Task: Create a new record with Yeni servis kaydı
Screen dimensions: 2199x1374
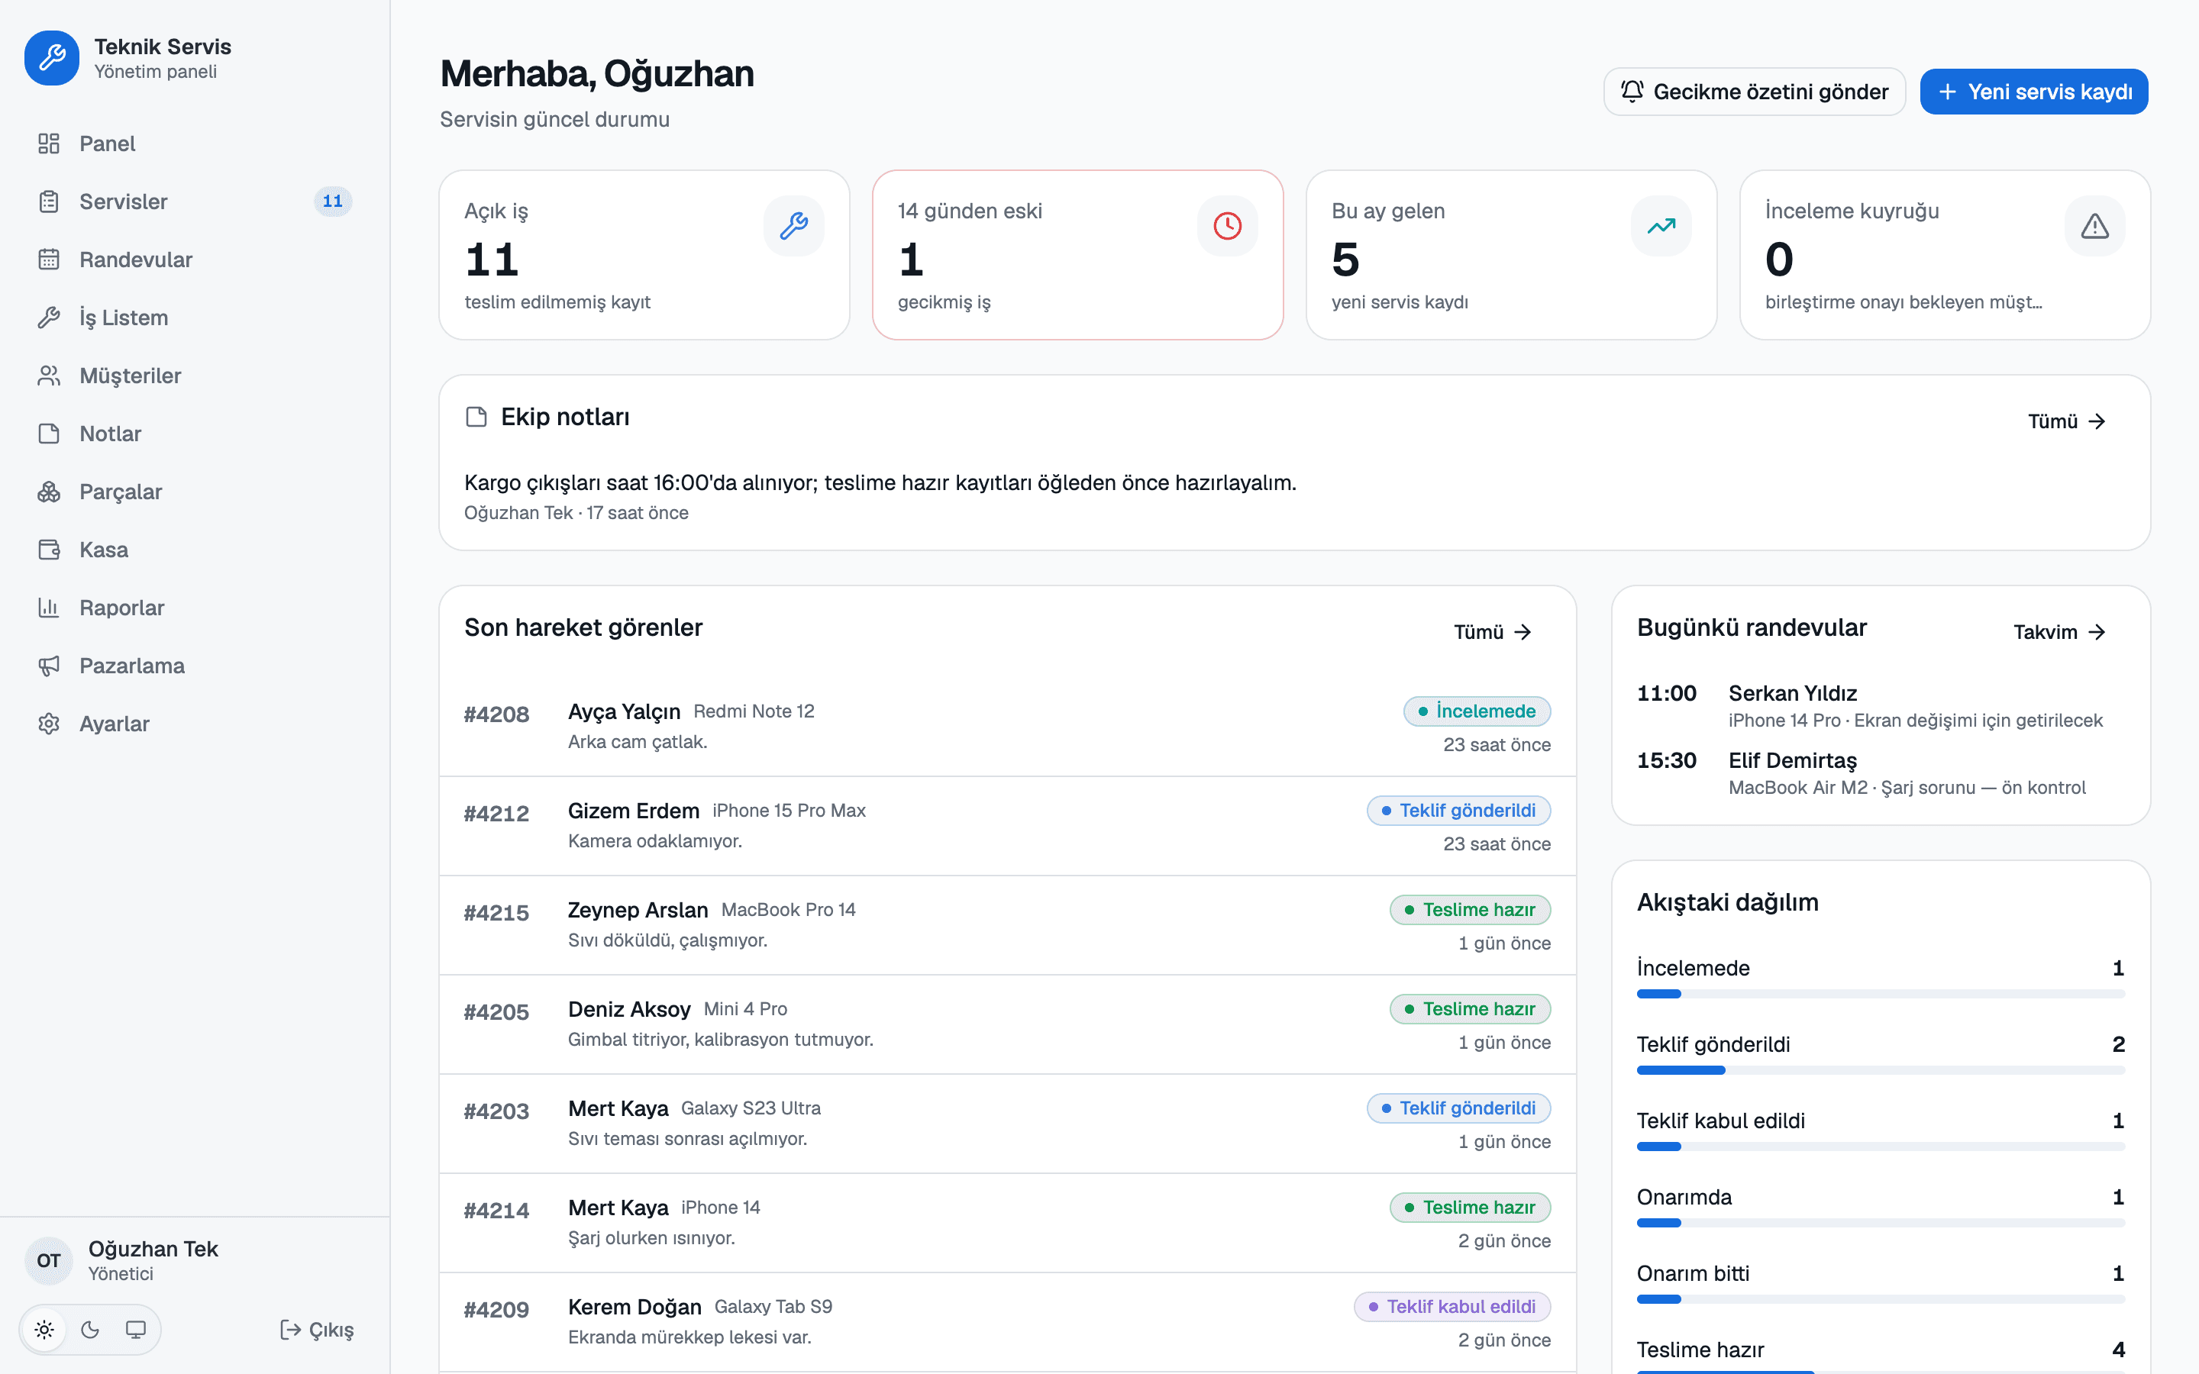Action: pos(2033,92)
